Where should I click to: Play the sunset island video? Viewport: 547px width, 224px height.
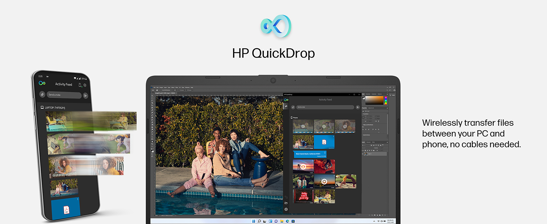[324, 181]
